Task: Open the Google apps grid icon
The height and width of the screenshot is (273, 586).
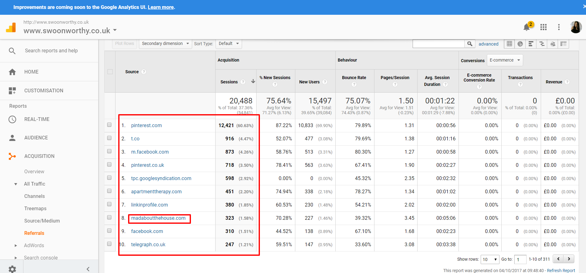Action: [x=544, y=27]
